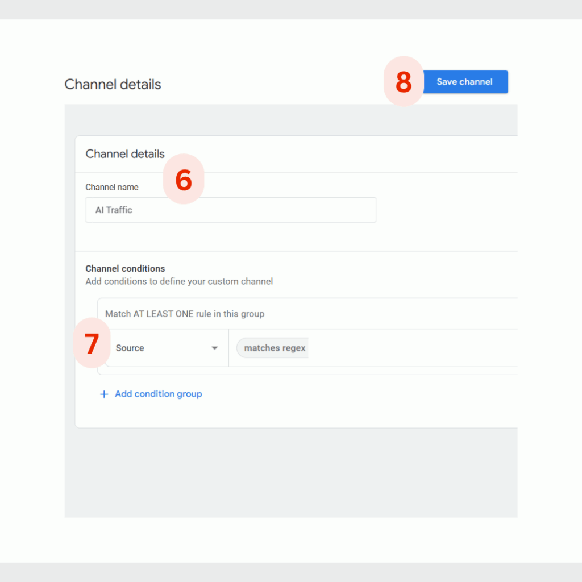582x582 pixels.
Task: Click the Channel conditions heading
Action: [x=125, y=268]
